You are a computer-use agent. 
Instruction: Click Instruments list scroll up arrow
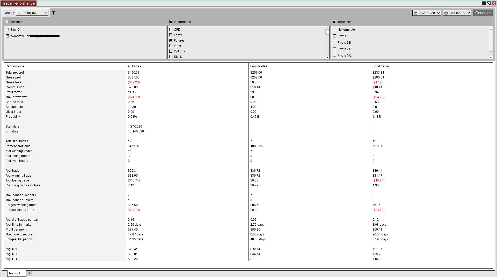pos(327,28)
